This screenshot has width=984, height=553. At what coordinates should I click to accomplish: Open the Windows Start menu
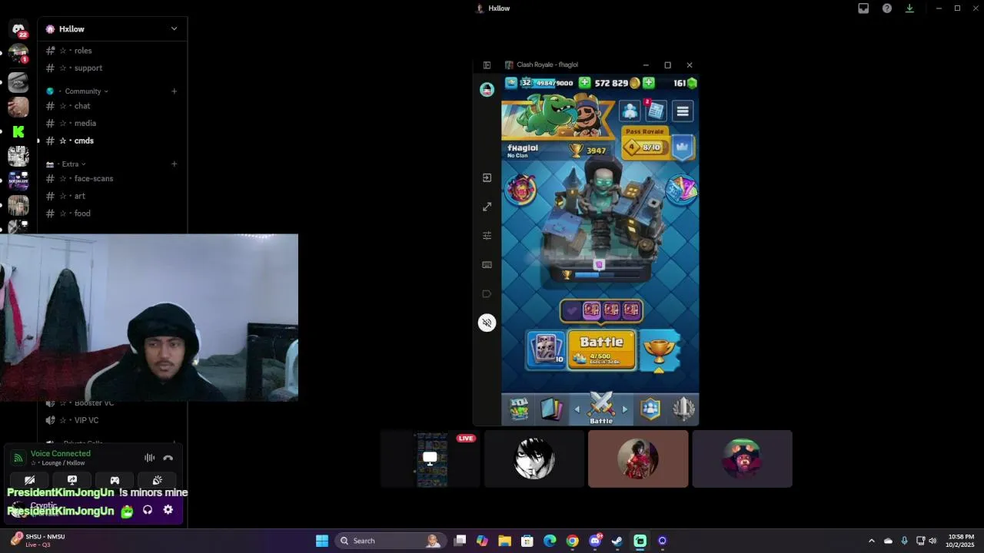(x=322, y=541)
